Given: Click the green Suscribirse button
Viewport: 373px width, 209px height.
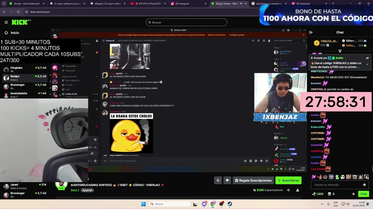Looking at the screenshot, I should (288, 180).
